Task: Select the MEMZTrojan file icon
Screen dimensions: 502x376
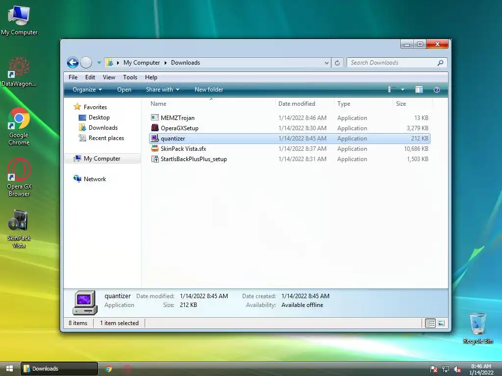Action: [154, 117]
